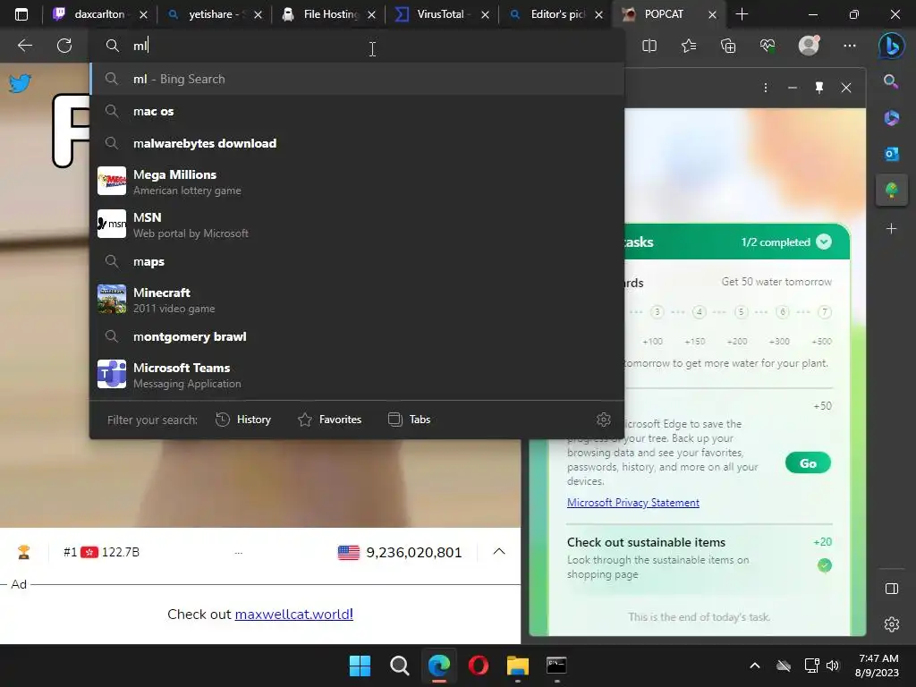Open a new tab with plus button
The height and width of the screenshot is (687, 916).
[742, 14]
